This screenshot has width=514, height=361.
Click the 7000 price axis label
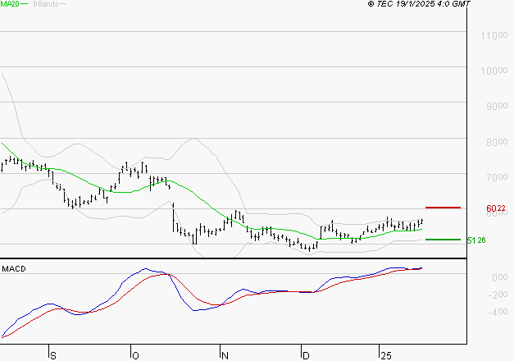click(494, 177)
